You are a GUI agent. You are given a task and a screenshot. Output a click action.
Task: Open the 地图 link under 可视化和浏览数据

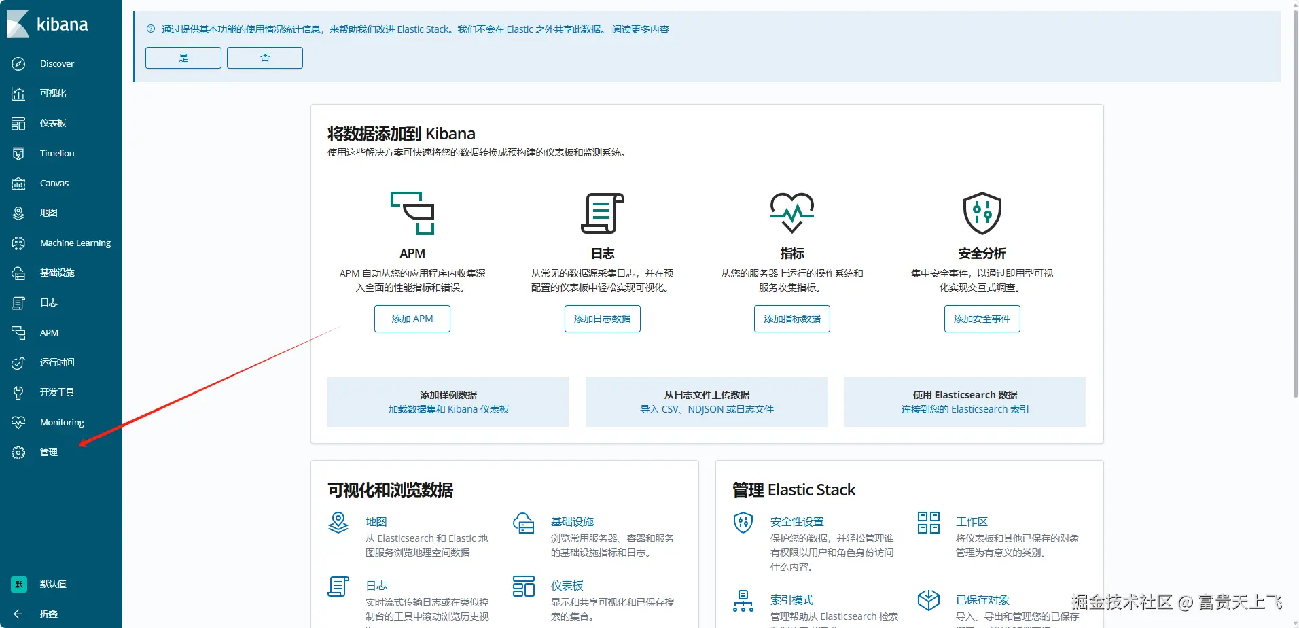(x=376, y=522)
